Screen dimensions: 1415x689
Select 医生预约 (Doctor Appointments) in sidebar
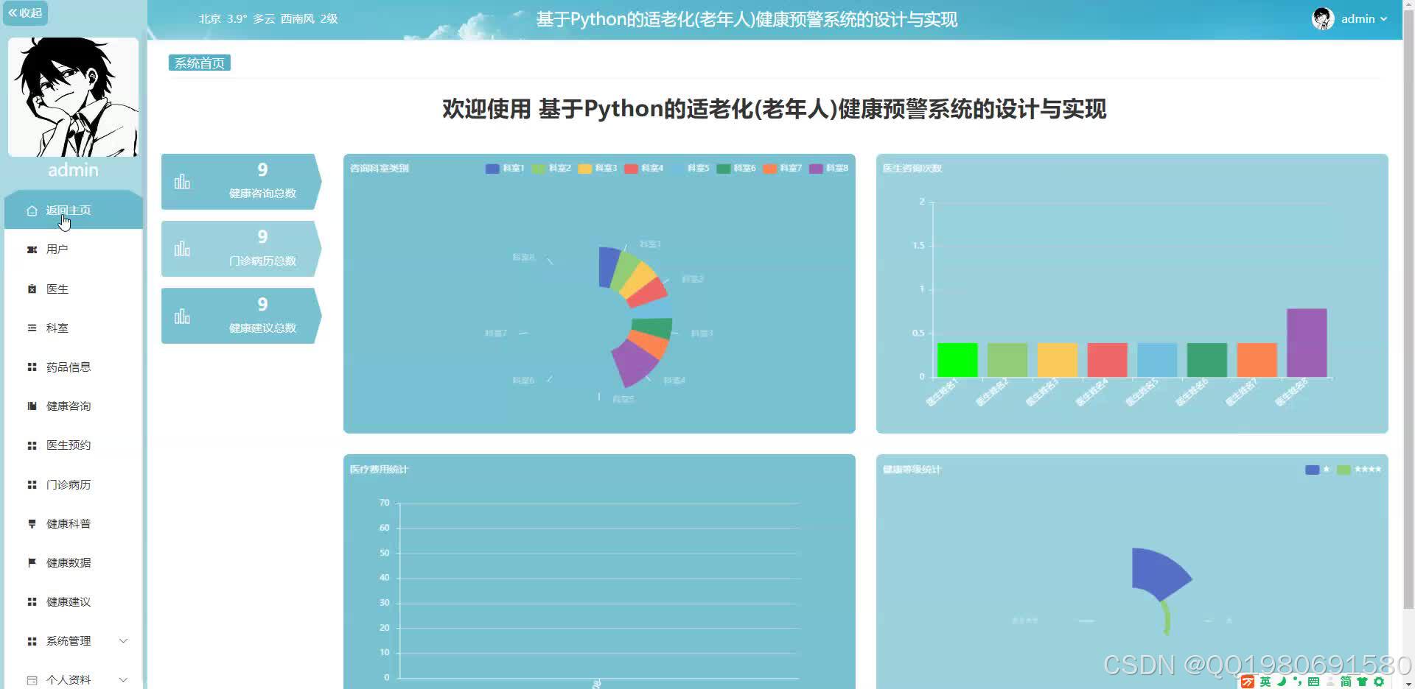click(68, 445)
